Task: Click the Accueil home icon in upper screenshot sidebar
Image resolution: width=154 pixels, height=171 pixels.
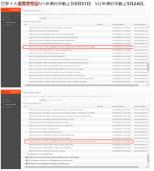Action: pyautogui.click(x=3, y=17)
